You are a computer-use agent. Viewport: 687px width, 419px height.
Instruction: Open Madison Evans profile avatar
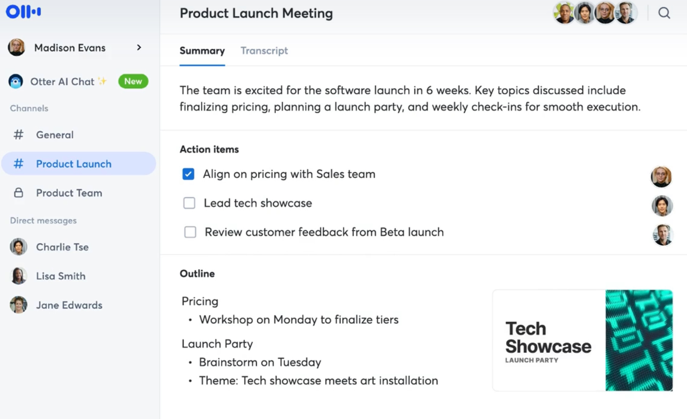coord(16,47)
